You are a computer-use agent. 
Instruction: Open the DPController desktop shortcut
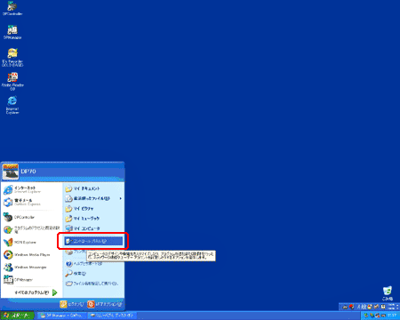[12, 8]
